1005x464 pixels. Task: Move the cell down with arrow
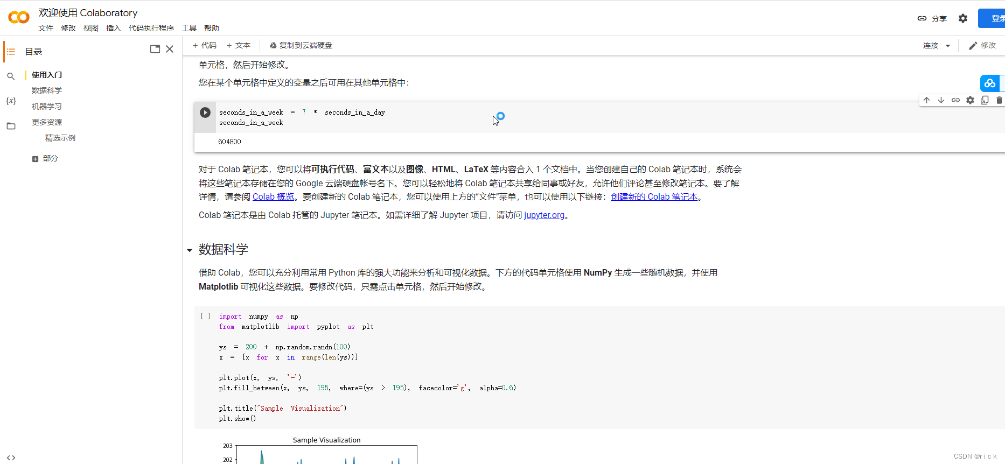(x=941, y=100)
